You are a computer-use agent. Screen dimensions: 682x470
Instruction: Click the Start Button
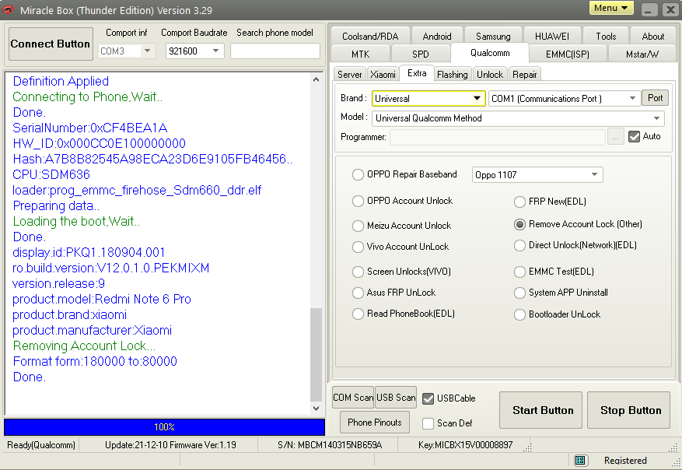click(x=540, y=410)
